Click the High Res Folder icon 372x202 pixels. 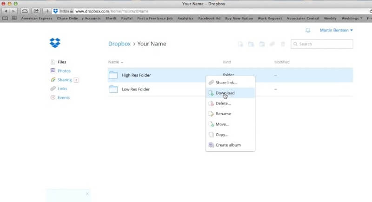pyautogui.click(x=113, y=75)
